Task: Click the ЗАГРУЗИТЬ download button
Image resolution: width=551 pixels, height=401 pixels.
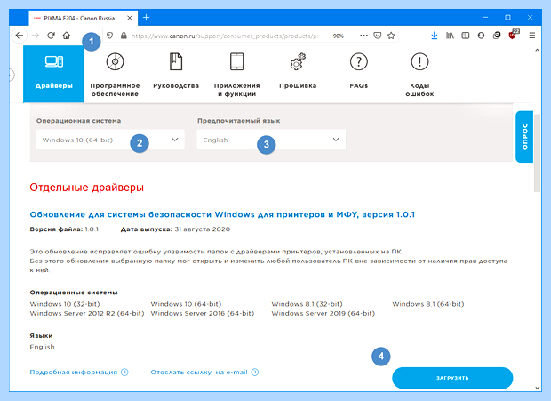Action: click(x=452, y=378)
